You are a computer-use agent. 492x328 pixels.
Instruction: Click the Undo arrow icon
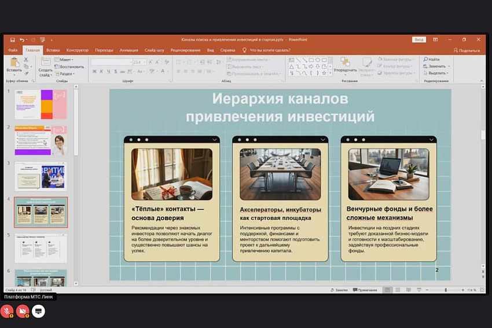click(21, 40)
